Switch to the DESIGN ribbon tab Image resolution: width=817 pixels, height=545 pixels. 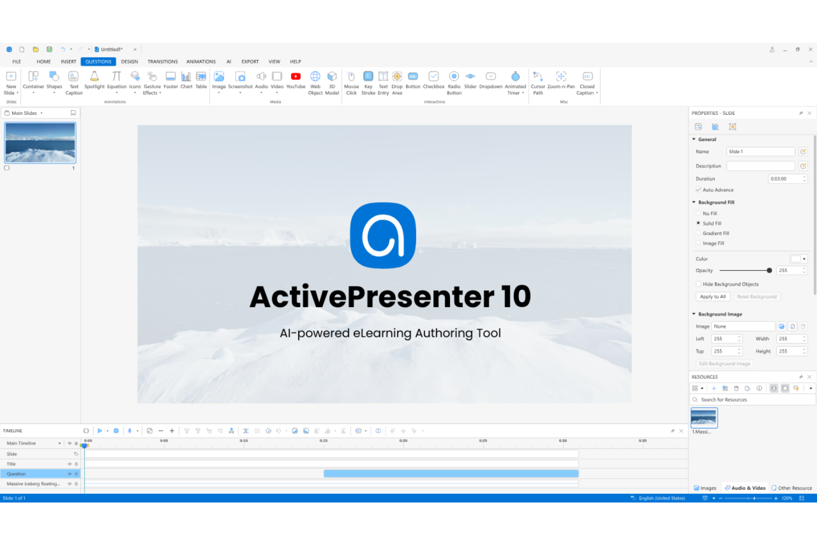(x=130, y=62)
